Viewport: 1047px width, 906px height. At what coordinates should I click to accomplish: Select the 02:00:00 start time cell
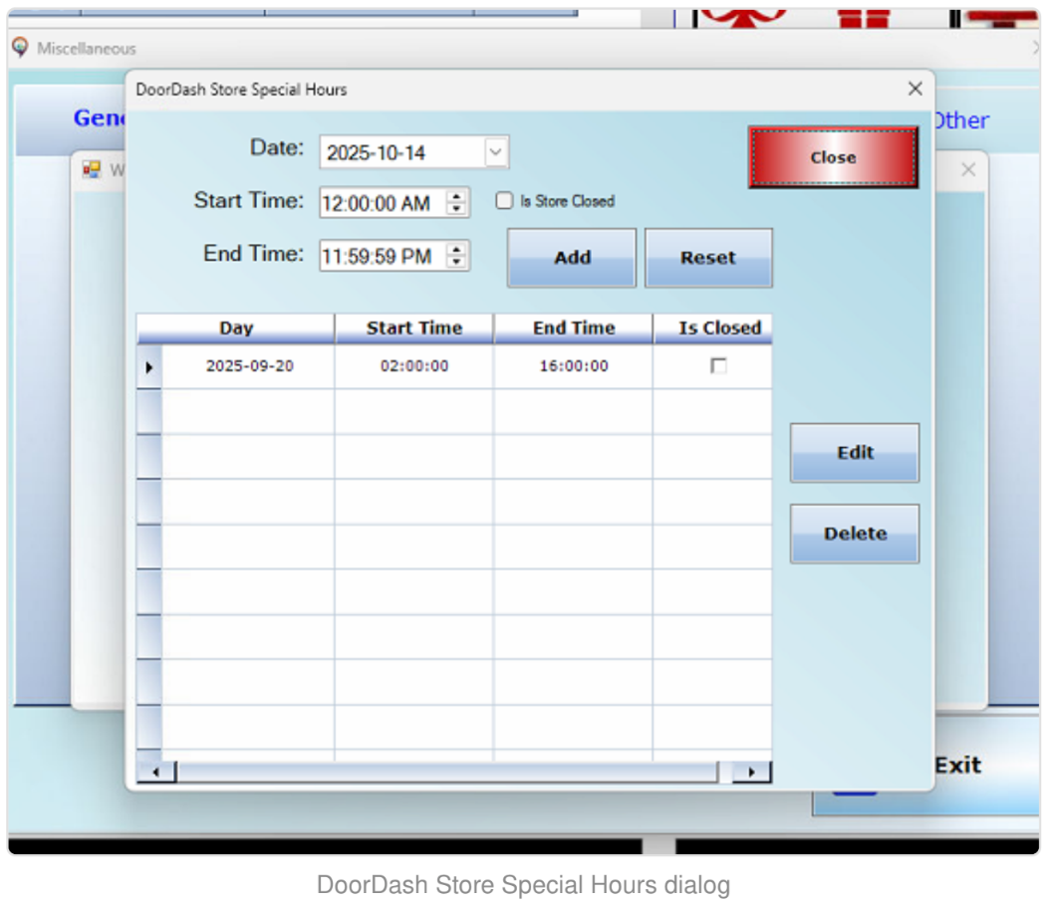click(x=414, y=366)
